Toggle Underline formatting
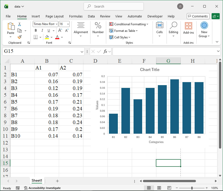Viewport: 223px width, 191px height. click(48, 31)
